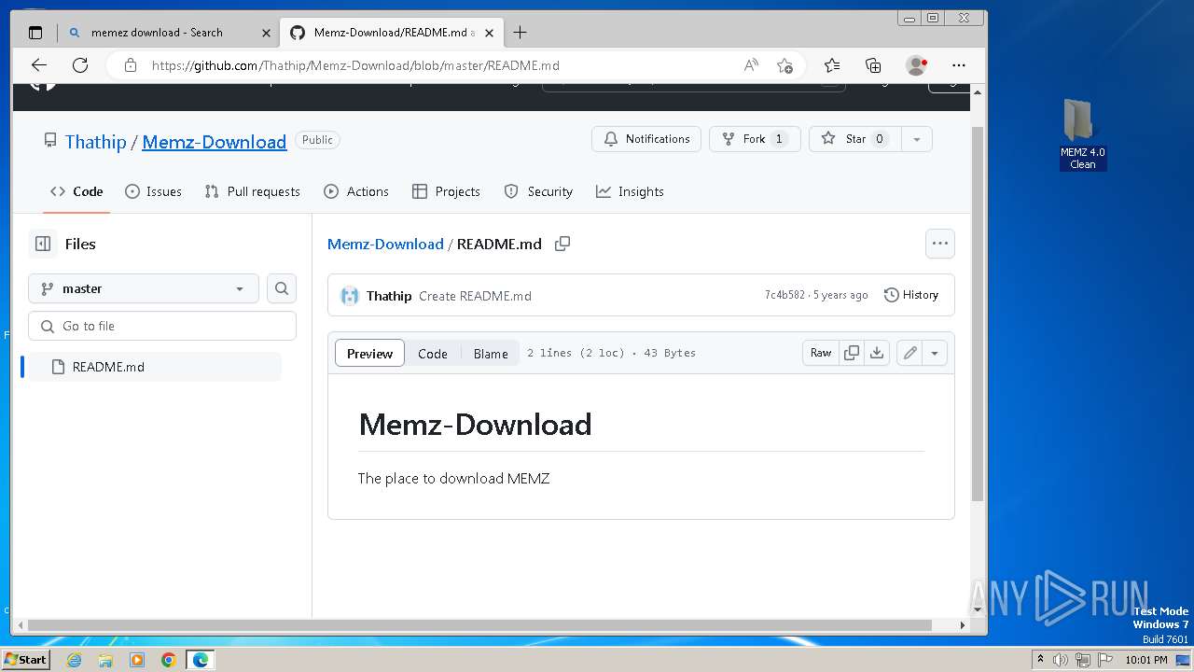Star the Memz-Download repository
The height and width of the screenshot is (672, 1194).
pyautogui.click(x=855, y=139)
